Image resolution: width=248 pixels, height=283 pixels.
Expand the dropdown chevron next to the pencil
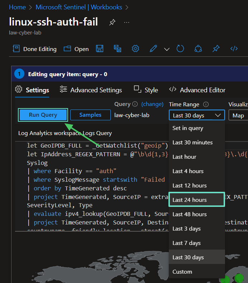167,49
